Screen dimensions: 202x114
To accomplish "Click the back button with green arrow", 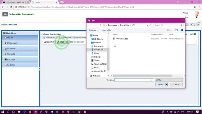I will pyautogui.click(x=193, y=34).
